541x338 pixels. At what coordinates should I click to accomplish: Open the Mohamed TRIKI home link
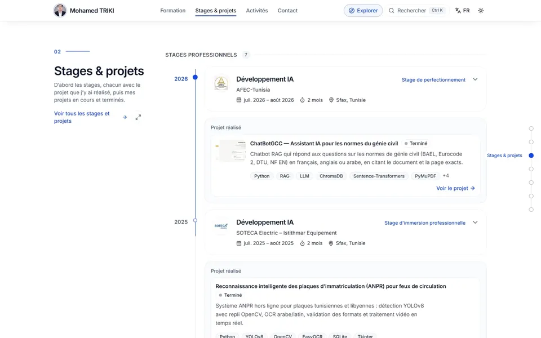pyautogui.click(x=84, y=11)
